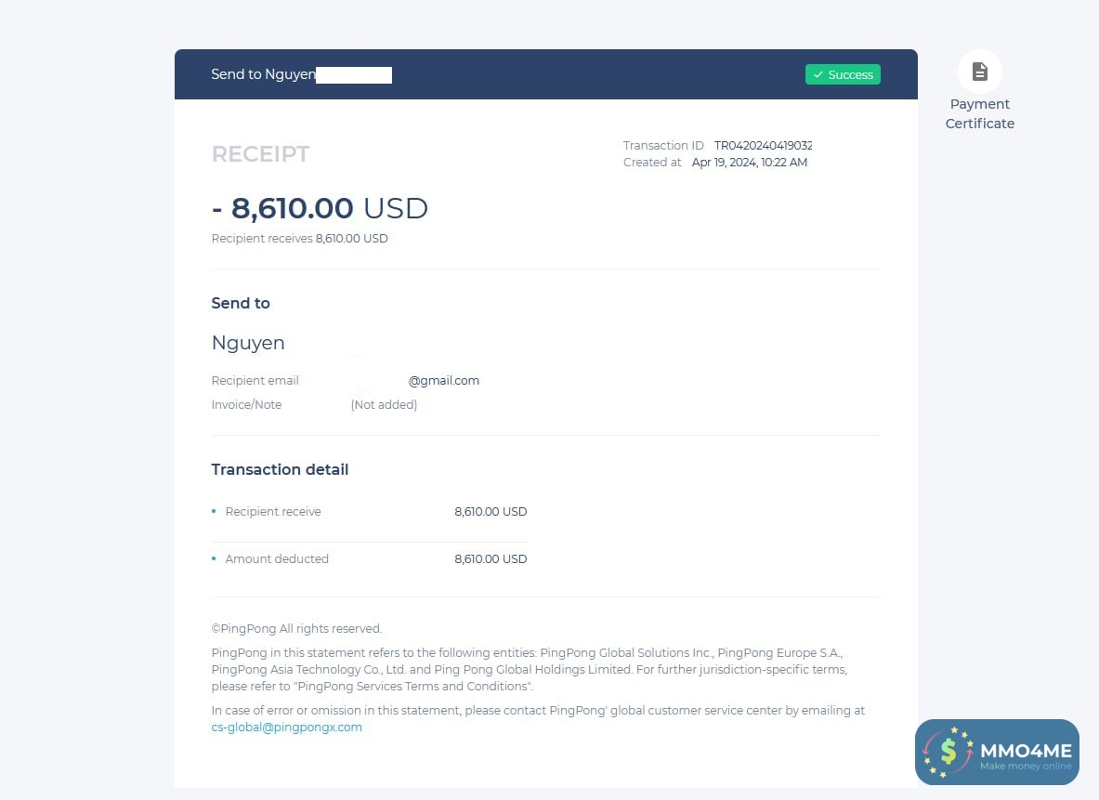Click the Created at date Apr 19, 2024
Image resolution: width=1099 pixels, height=800 pixels.
pos(750,162)
